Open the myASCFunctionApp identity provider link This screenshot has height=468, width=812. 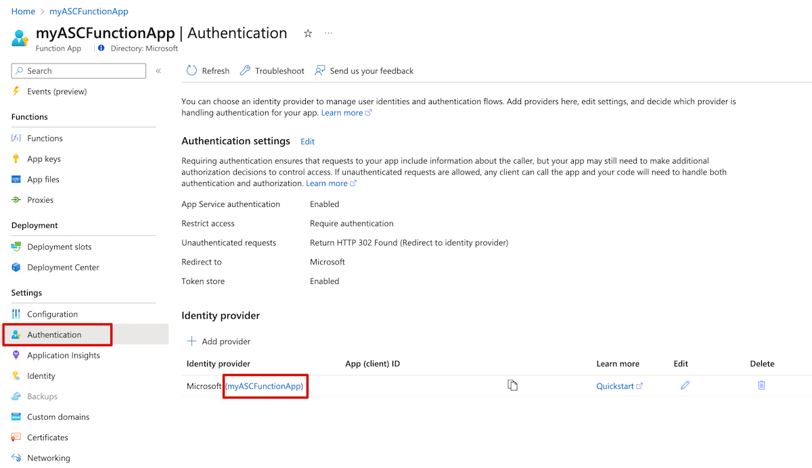pos(265,386)
